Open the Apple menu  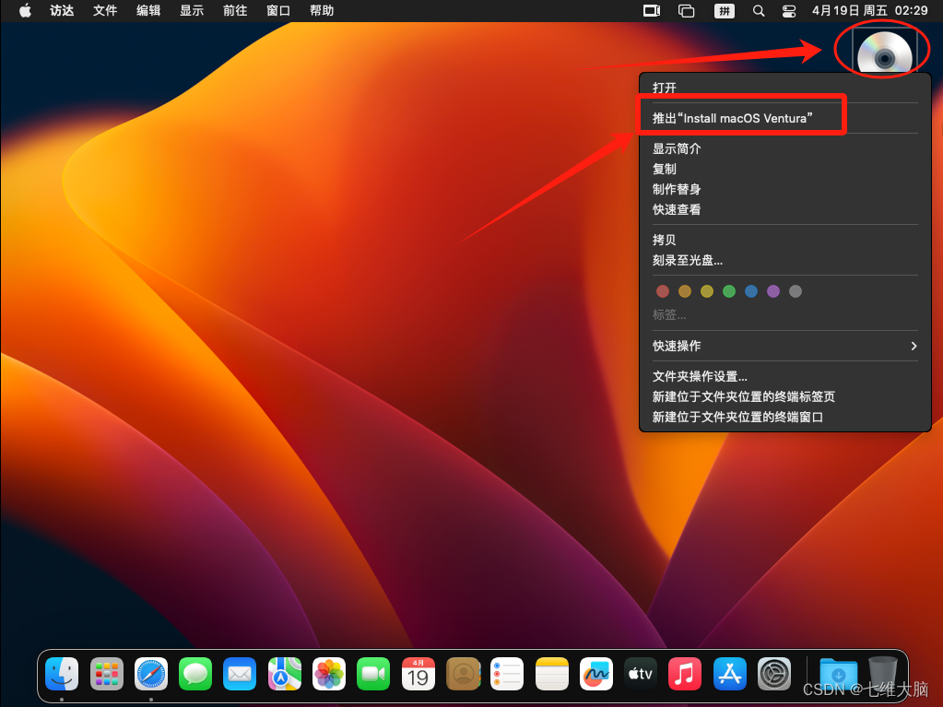coord(25,11)
